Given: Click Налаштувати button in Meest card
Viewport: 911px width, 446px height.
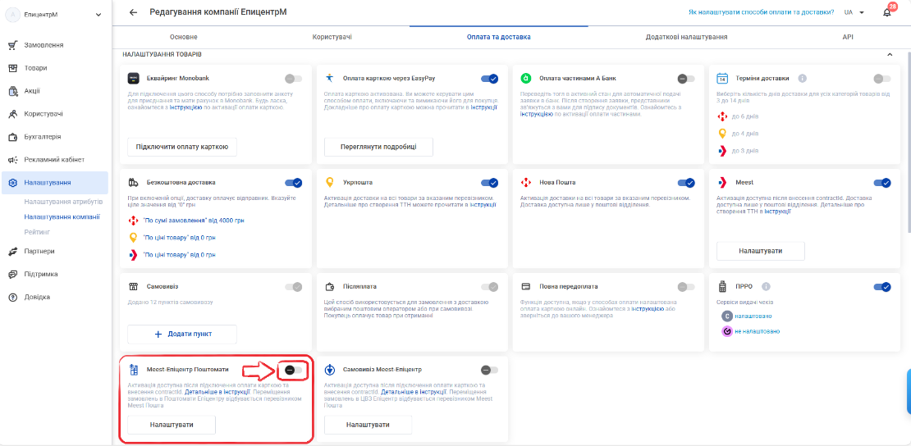Looking at the screenshot, I should [x=761, y=251].
